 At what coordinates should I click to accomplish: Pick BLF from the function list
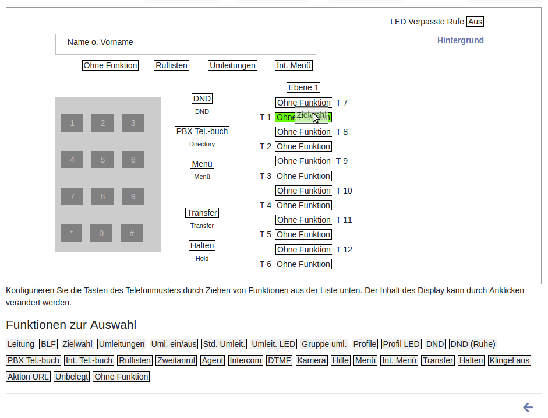[48, 344]
